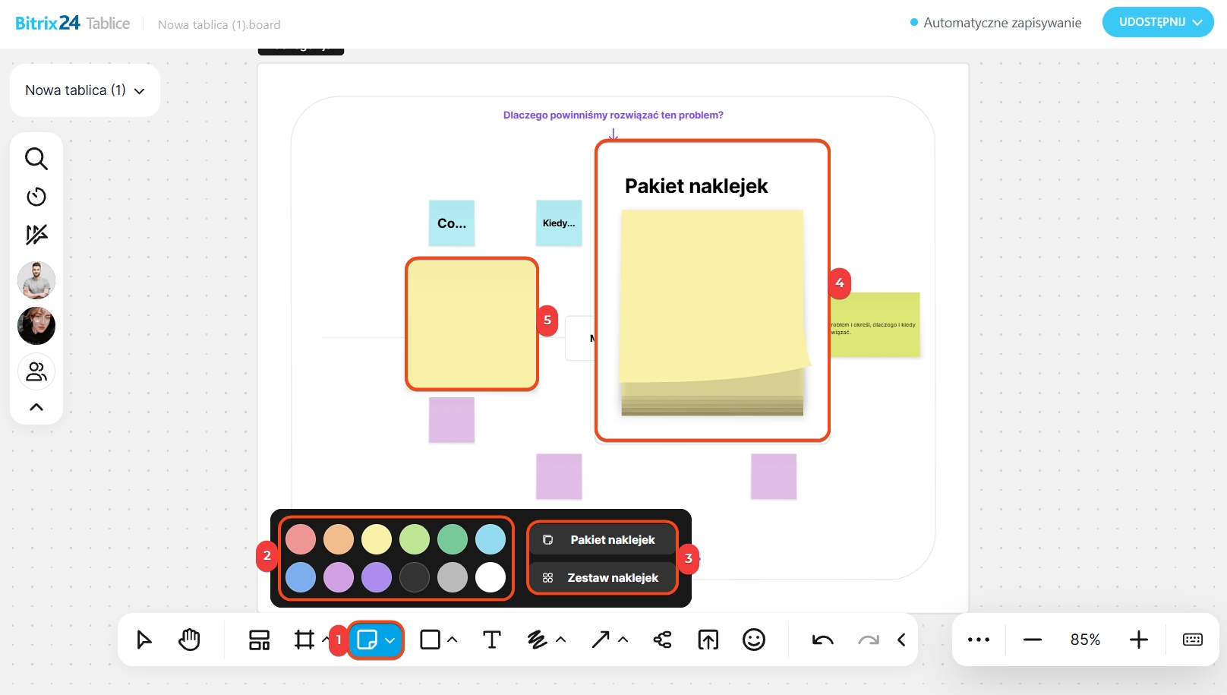Image resolution: width=1227 pixels, height=695 pixels.
Task: Select the "Co..." sticky note
Action: tap(452, 223)
